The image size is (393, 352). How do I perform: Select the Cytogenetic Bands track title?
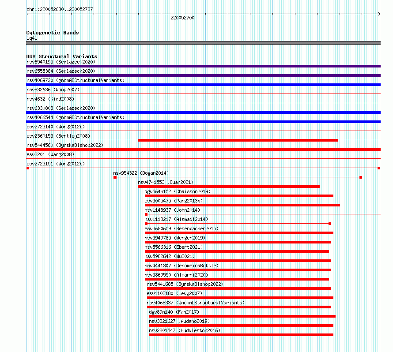(x=53, y=33)
